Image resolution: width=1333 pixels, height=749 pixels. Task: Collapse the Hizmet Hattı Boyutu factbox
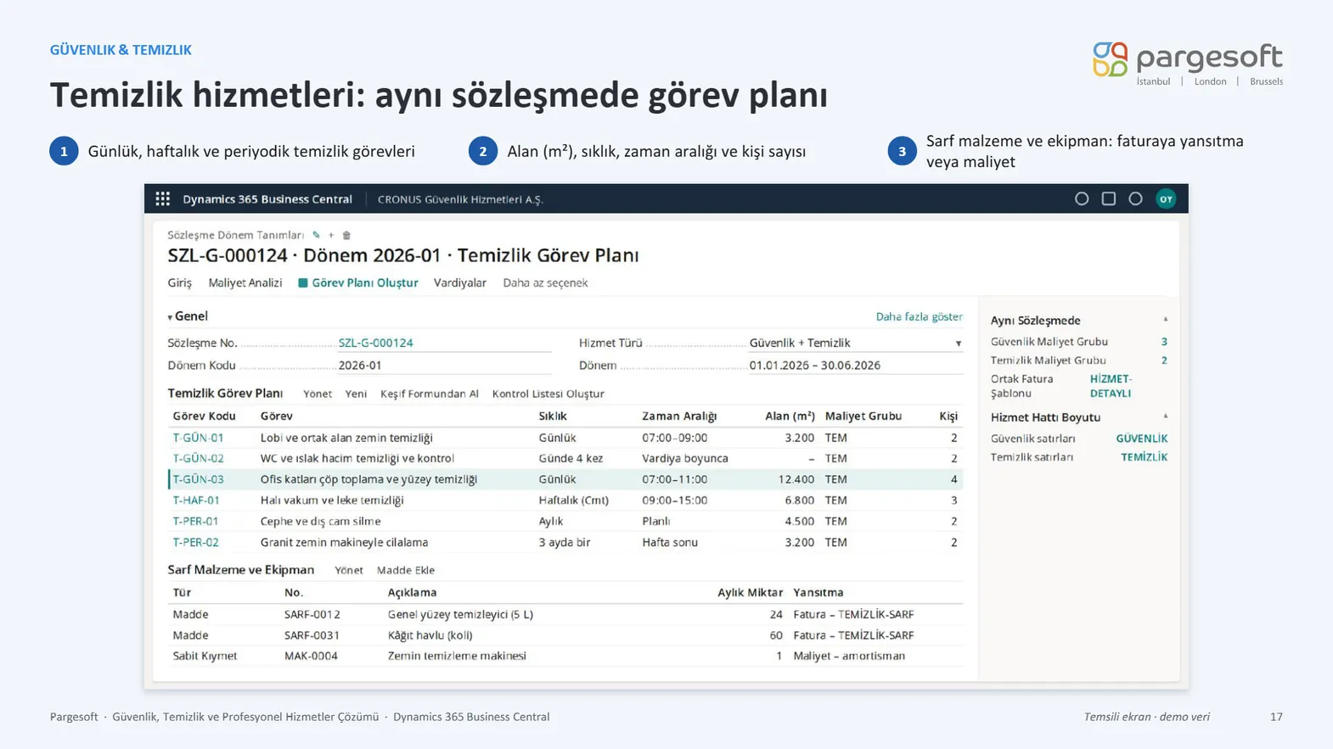tap(1165, 416)
